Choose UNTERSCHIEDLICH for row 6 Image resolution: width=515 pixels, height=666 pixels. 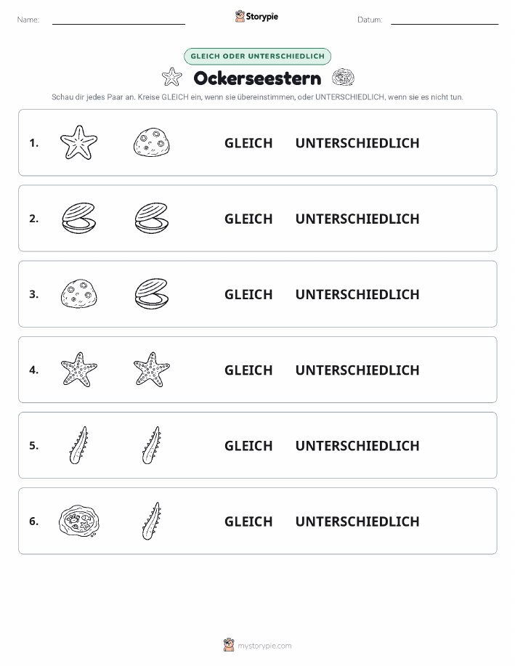tap(357, 521)
